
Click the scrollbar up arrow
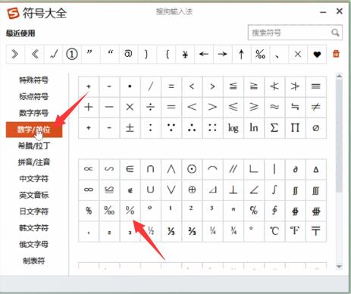[x=339, y=76]
